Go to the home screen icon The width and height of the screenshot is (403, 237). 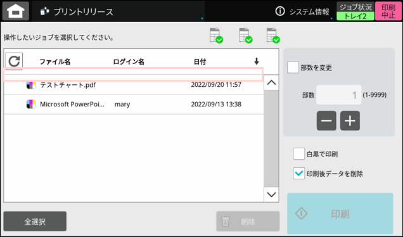[16, 11]
